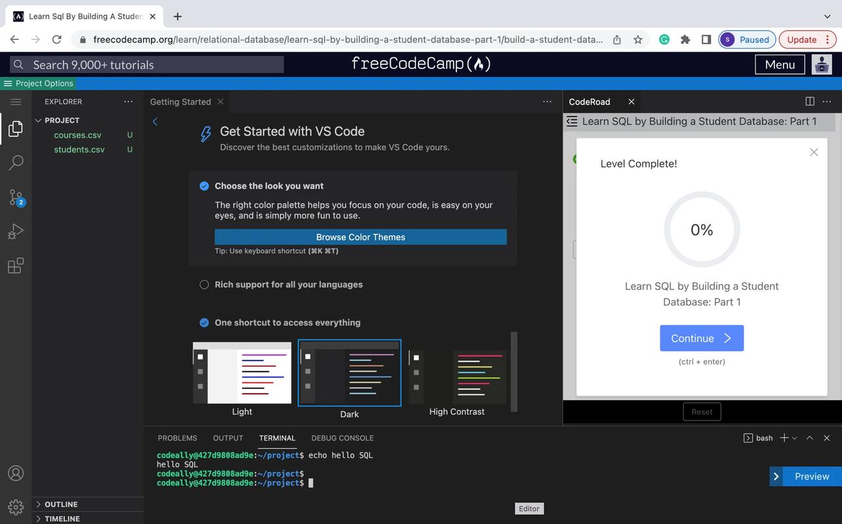The width and height of the screenshot is (842, 524).
Task: Add a new terminal with plus icon
Action: (784, 438)
